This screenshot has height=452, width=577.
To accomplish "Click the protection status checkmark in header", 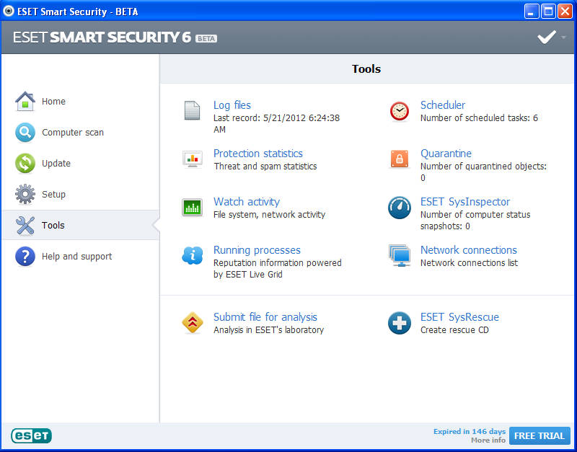I will 546,37.
